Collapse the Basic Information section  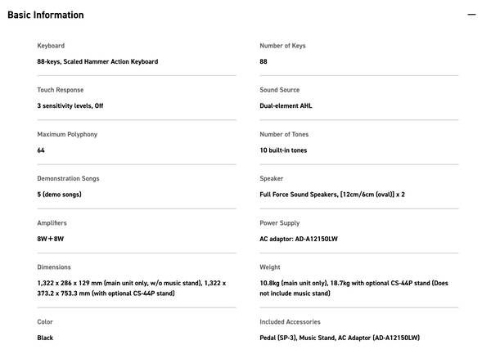[471, 15]
